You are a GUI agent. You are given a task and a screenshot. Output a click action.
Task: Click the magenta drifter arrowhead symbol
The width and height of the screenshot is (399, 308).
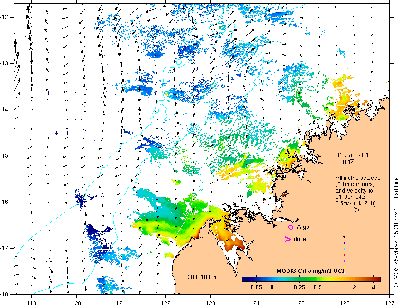(x=288, y=239)
